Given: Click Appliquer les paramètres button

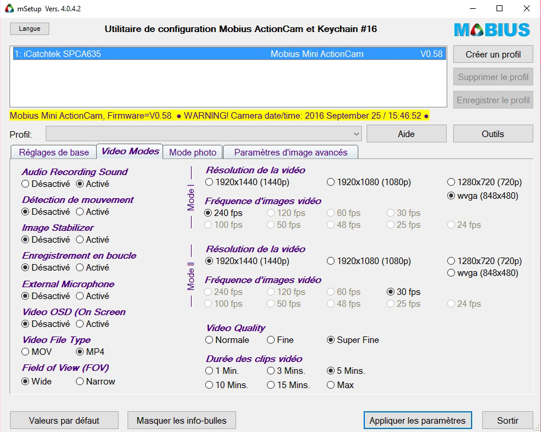Looking at the screenshot, I should [x=418, y=420].
